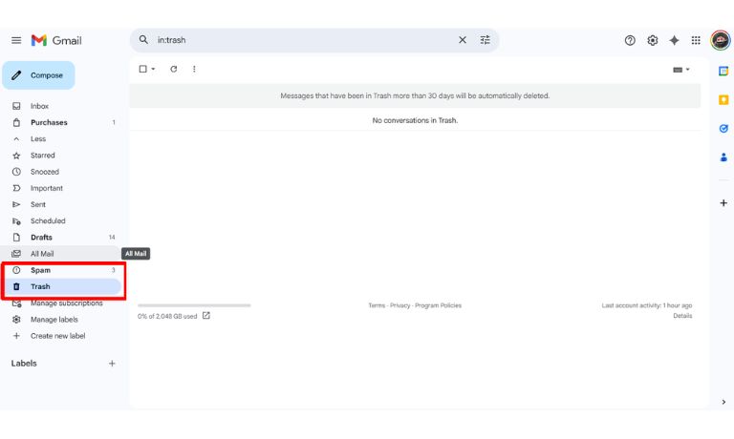Screen dimensions: 734x439
Task: Click the Gemini sparkle icon
Action: point(675,40)
